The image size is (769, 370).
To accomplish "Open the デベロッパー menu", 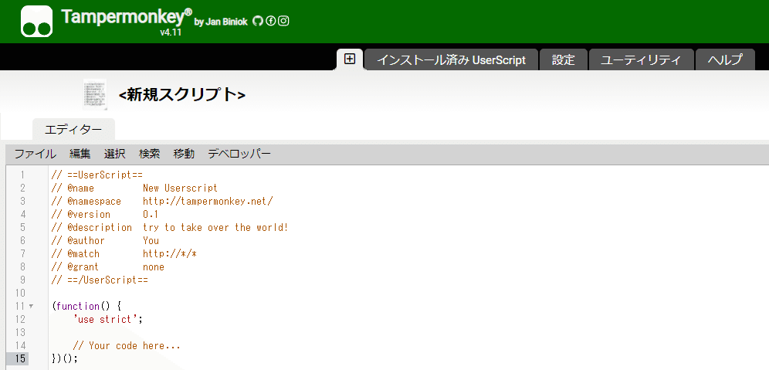I will [x=239, y=154].
